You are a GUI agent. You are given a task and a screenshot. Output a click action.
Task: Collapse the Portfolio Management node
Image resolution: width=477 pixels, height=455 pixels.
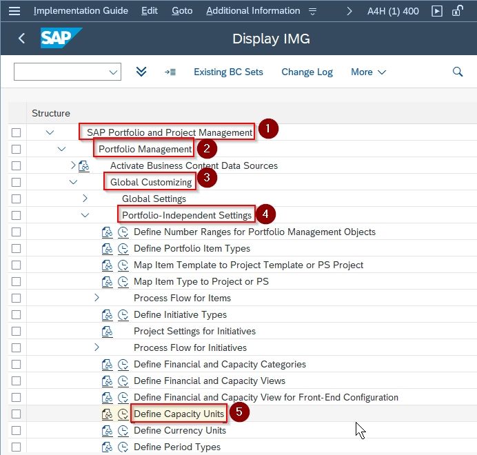pyautogui.click(x=62, y=149)
